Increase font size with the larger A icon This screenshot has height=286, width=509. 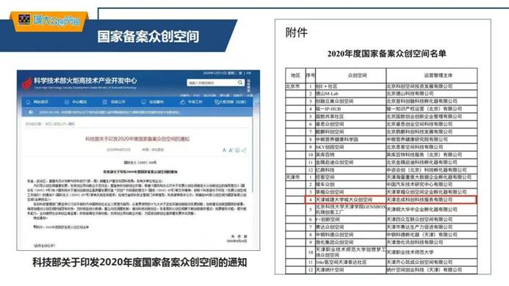(x=231, y=150)
